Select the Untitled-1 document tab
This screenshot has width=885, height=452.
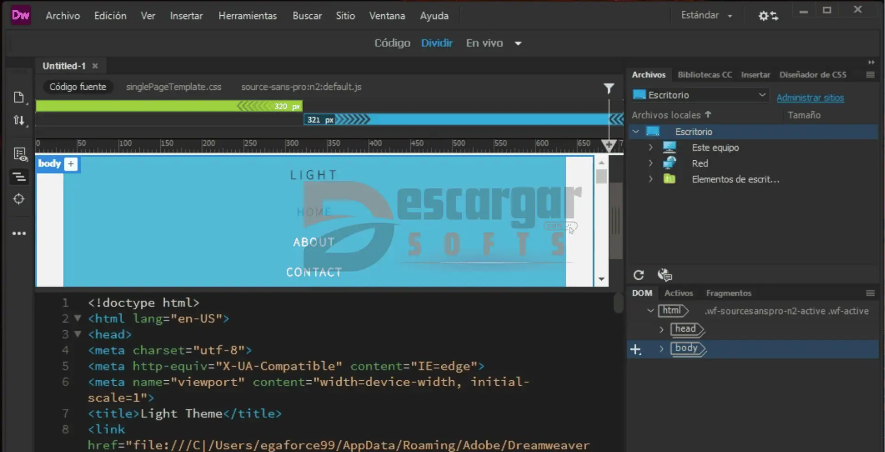tap(64, 66)
